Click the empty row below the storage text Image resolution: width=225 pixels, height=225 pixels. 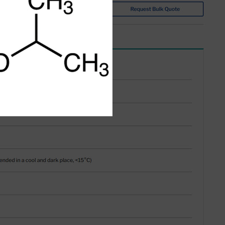pos(96,183)
